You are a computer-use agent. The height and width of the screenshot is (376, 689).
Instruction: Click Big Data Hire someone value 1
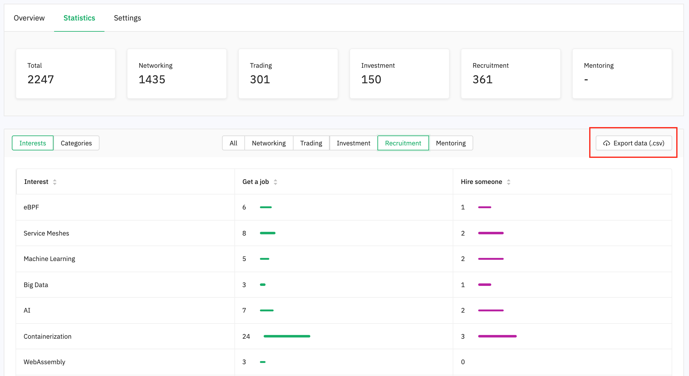pyautogui.click(x=463, y=285)
